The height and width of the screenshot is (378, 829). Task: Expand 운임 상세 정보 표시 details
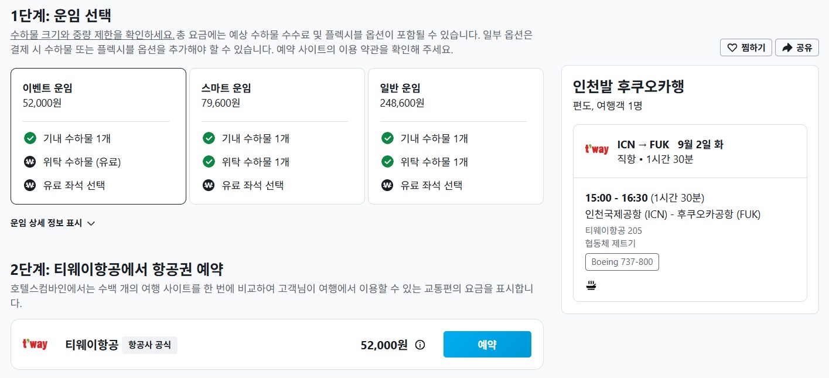coord(53,223)
